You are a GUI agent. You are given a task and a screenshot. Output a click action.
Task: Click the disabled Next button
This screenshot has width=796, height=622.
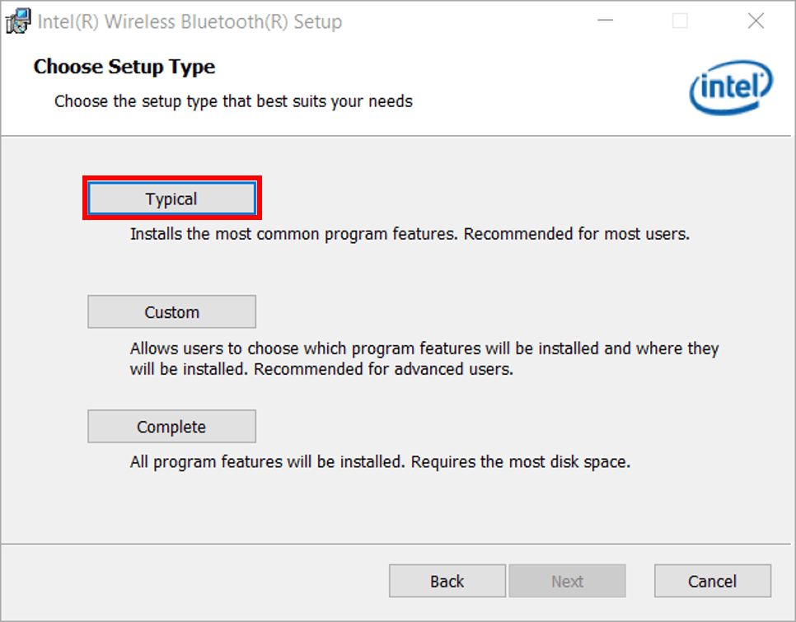click(x=567, y=581)
